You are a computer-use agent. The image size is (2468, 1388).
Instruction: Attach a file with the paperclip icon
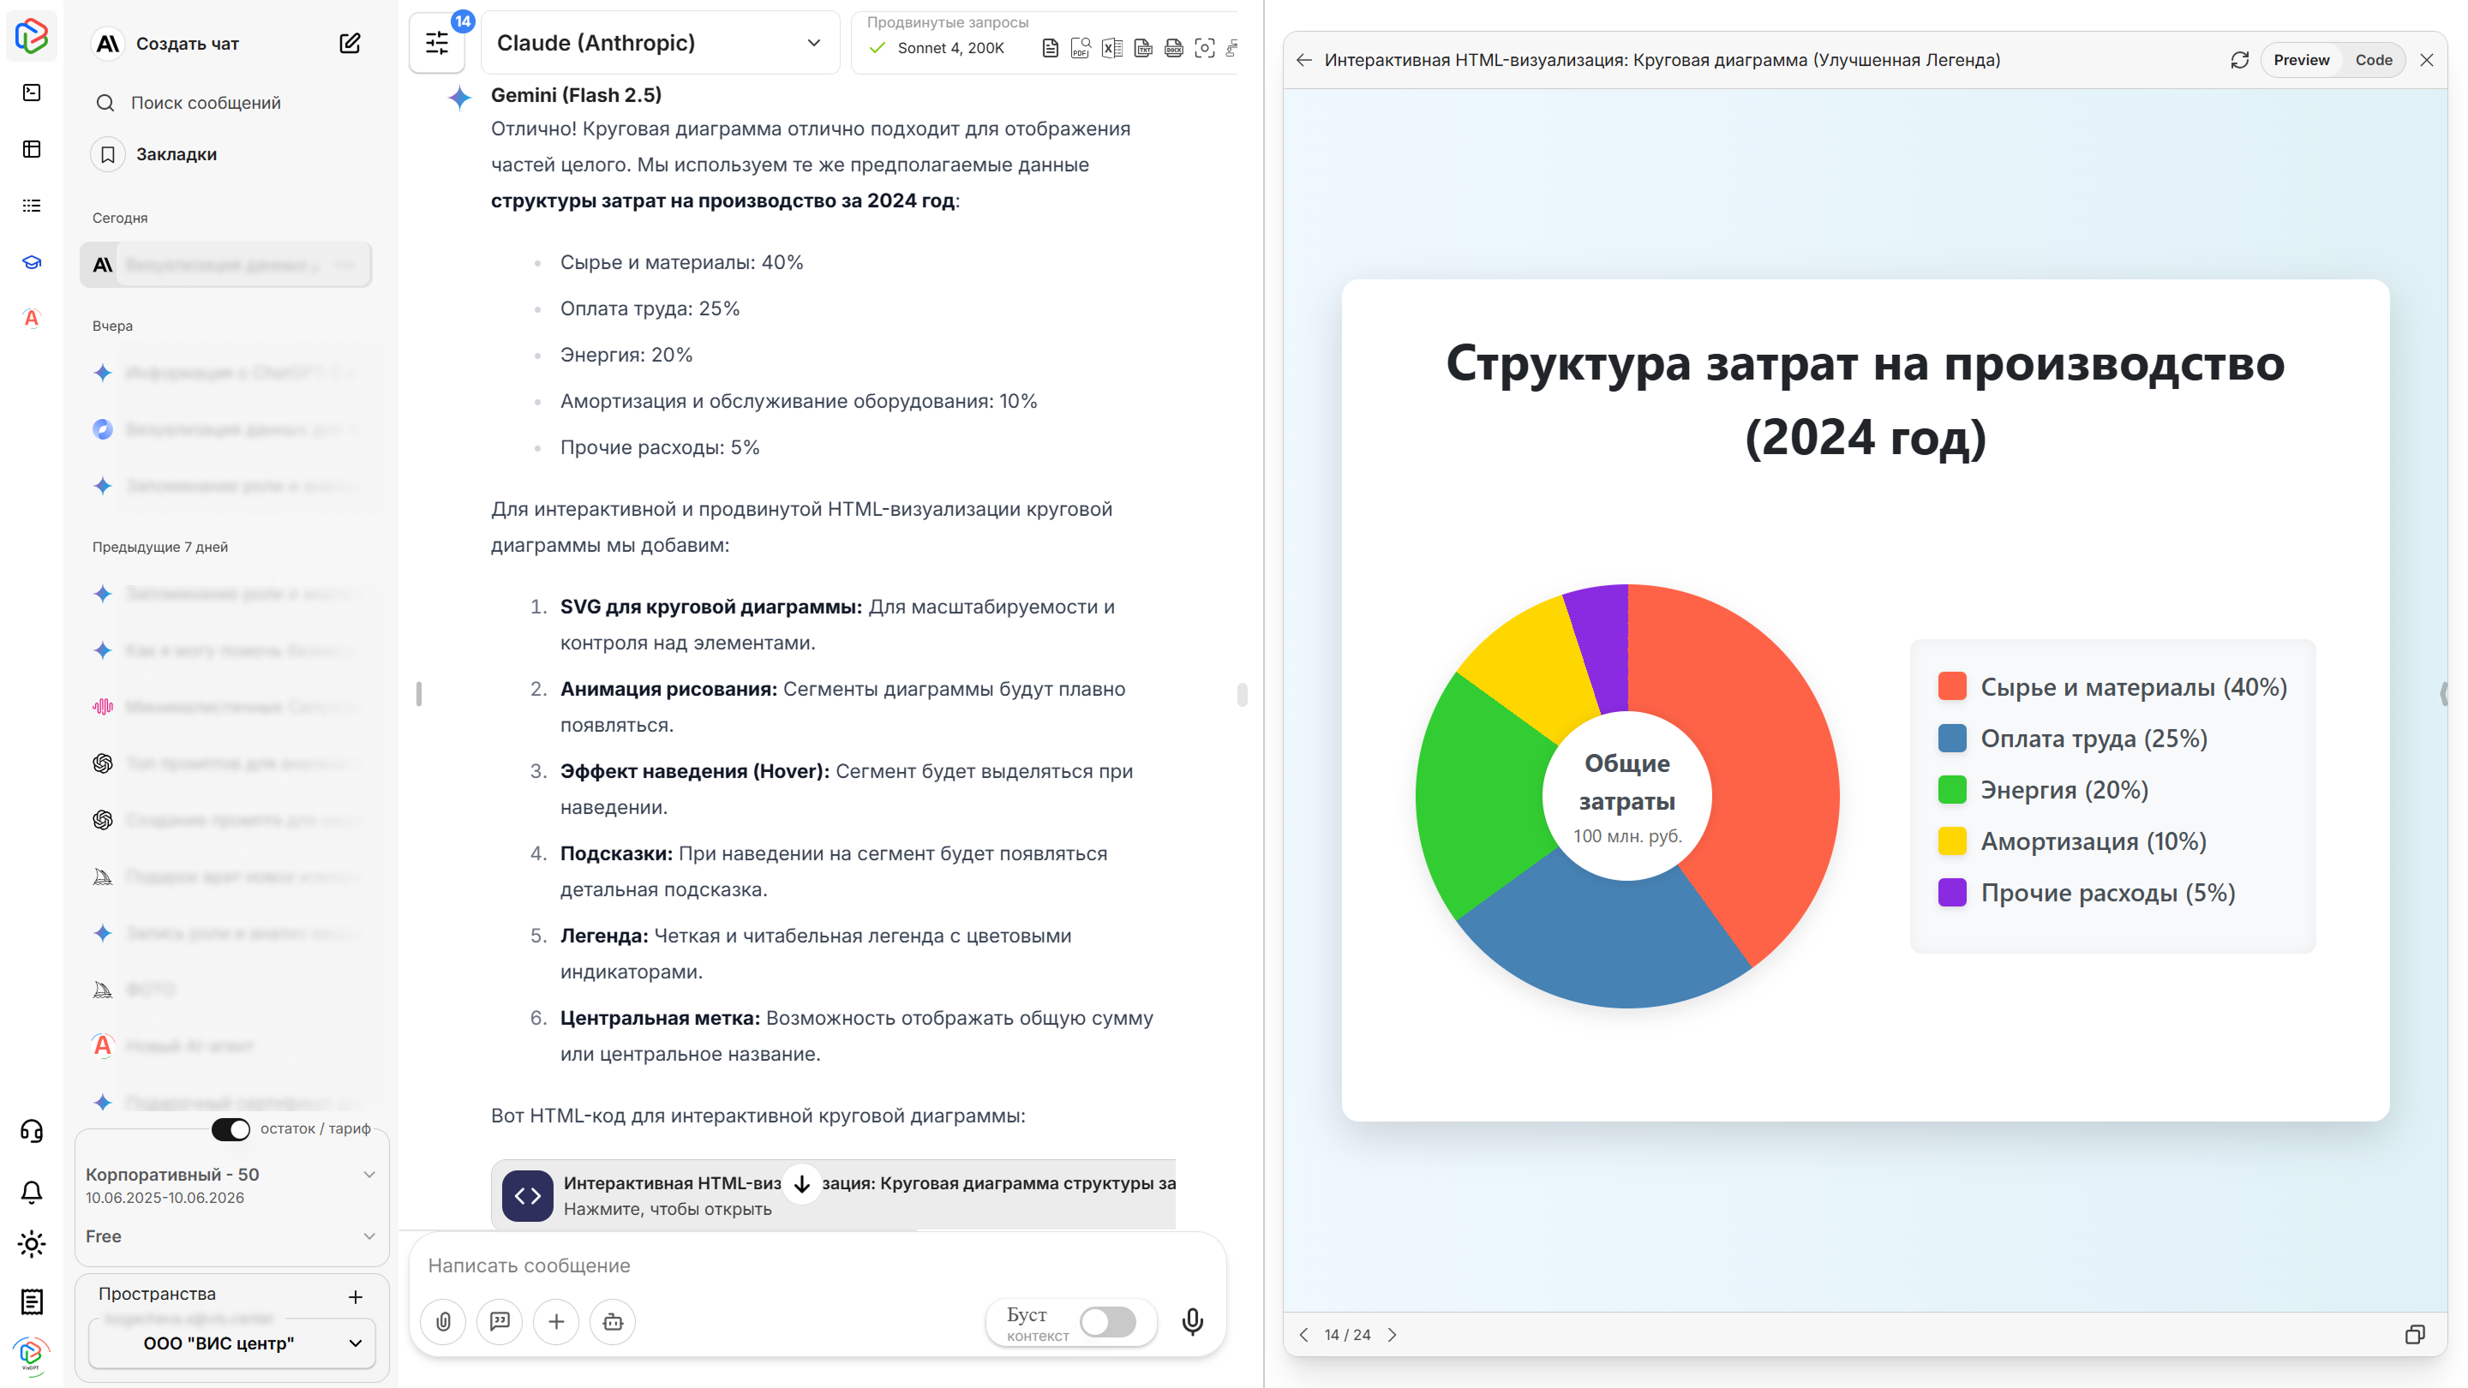(443, 1321)
